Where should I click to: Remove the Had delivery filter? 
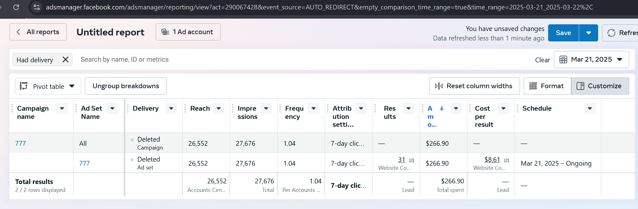pos(66,59)
